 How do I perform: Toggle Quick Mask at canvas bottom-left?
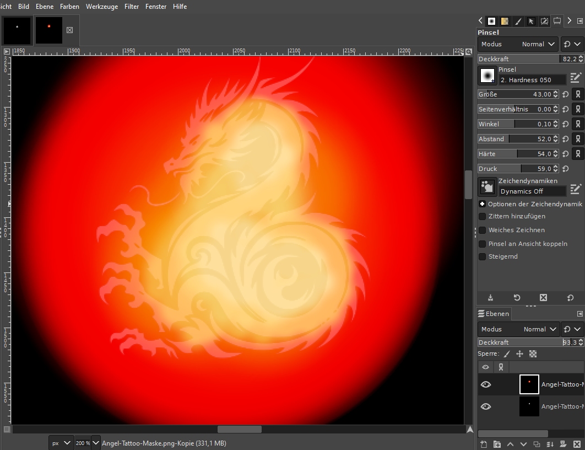(7, 430)
